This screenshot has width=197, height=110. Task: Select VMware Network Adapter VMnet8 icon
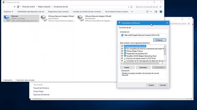click(81, 18)
